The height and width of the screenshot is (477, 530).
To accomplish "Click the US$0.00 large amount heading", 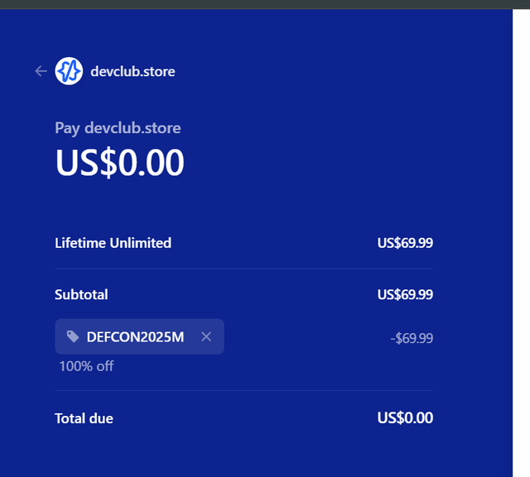I will [119, 162].
